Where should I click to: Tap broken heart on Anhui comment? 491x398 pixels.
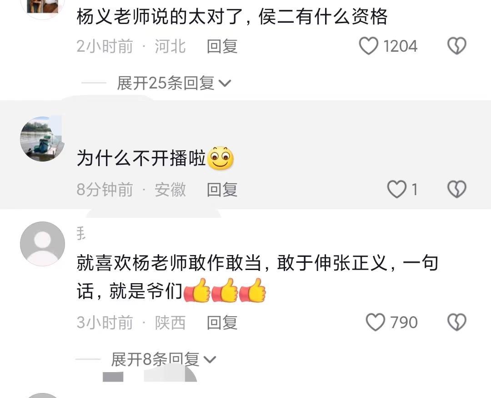click(x=457, y=189)
